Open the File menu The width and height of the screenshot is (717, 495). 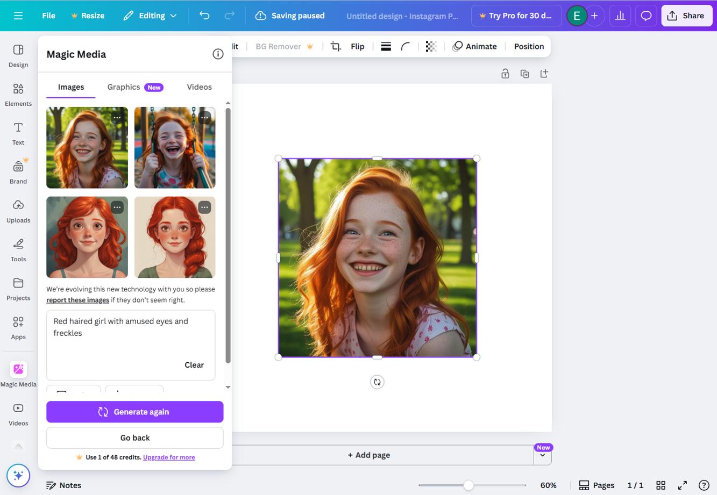48,15
